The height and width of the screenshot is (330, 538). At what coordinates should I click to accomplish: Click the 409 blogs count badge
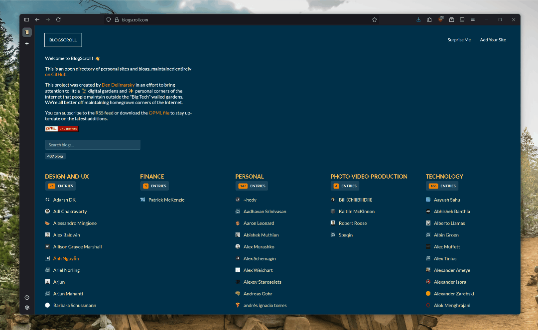pyautogui.click(x=55, y=156)
